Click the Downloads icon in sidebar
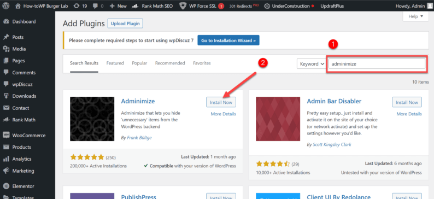 point(6,96)
